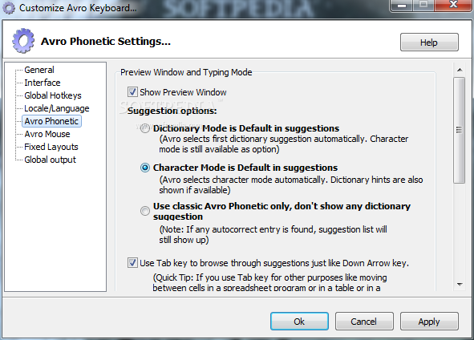474x340 pixels.
Task: Choose Use classic Avro Phonetic only option
Action: [145, 211]
